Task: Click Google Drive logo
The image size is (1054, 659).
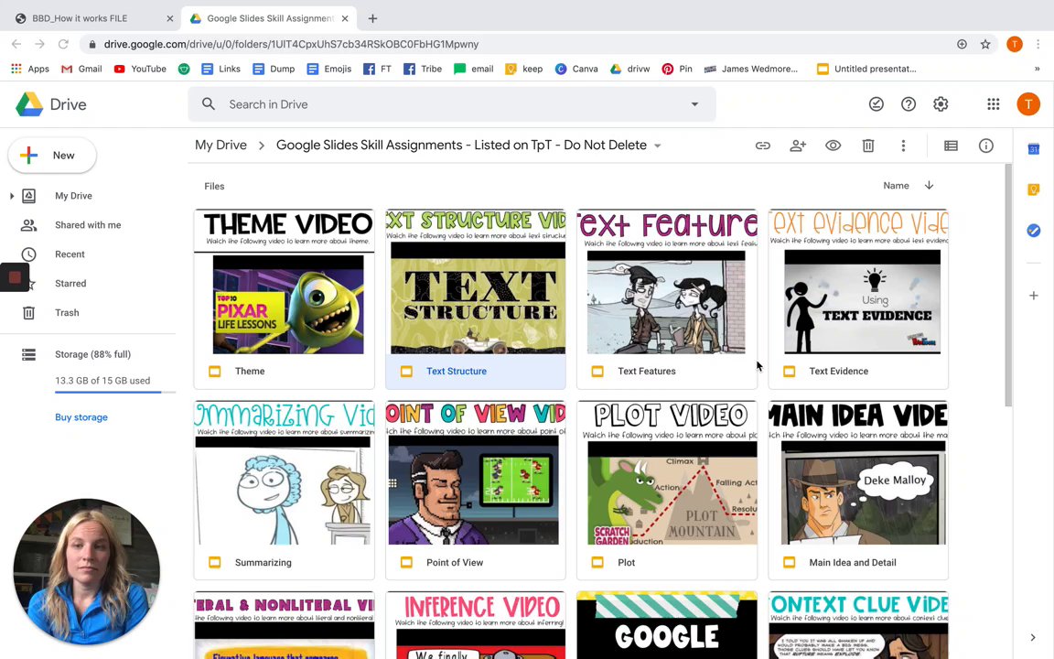Action: 51,104
